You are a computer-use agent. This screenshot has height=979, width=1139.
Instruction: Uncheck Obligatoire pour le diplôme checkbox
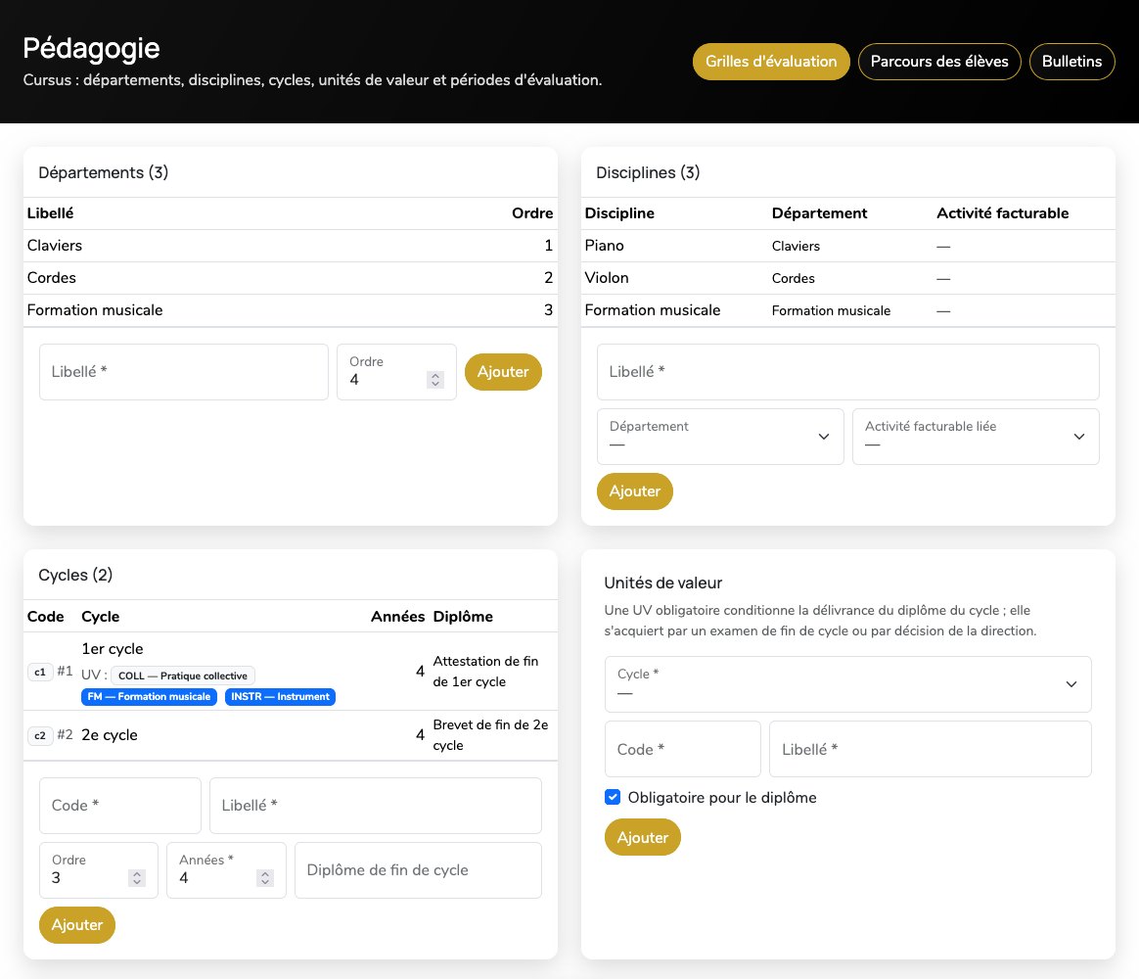(613, 797)
